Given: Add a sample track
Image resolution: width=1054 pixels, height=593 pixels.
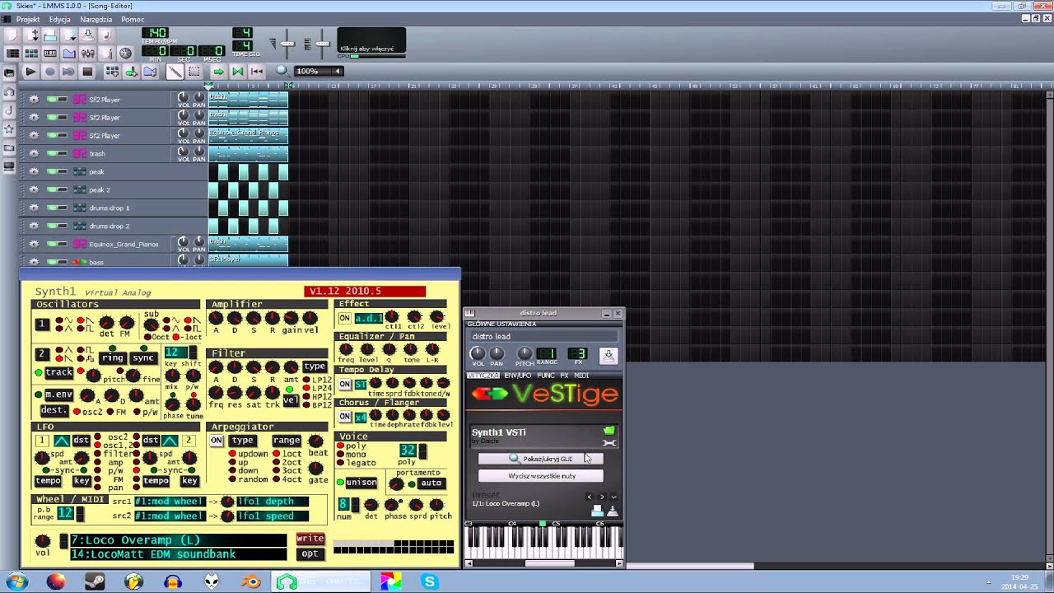Looking at the screenshot, I should pyautogui.click(x=131, y=72).
